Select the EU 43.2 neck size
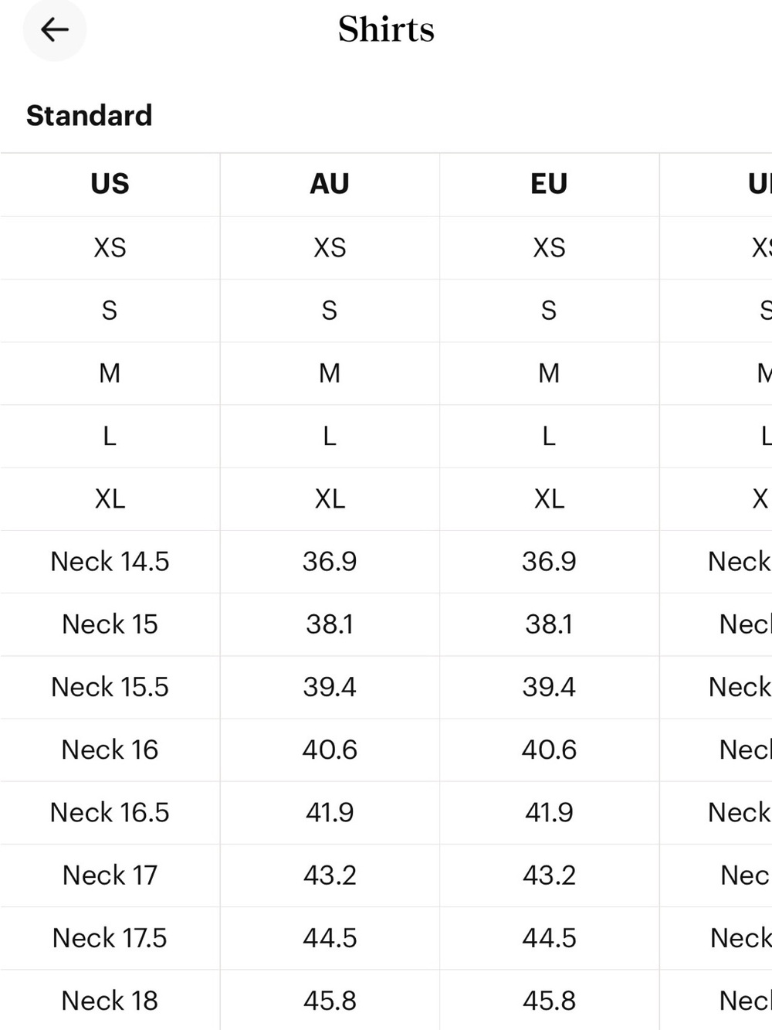Image resolution: width=772 pixels, height=1030 pixels. tap(549, 875)
